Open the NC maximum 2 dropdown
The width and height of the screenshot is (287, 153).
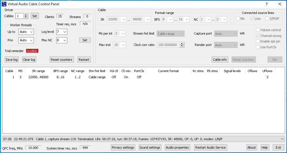pyautogui.click(x=221, y=19)
